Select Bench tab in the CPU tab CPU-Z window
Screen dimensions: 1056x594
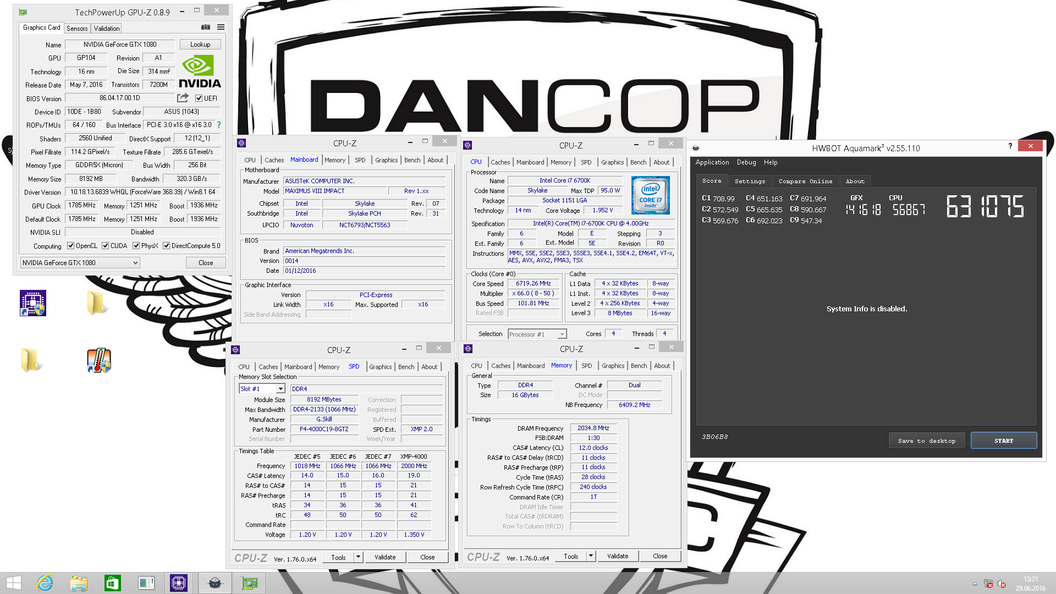click(638, 162)
